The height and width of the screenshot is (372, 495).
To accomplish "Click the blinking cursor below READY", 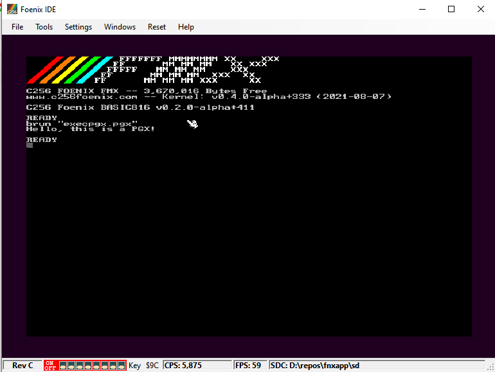I will click(30, 145).
